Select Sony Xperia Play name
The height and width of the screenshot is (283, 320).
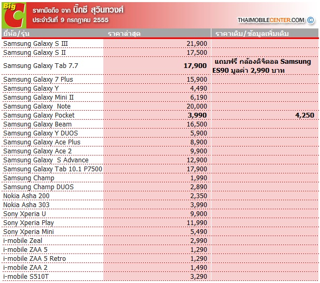28,223
